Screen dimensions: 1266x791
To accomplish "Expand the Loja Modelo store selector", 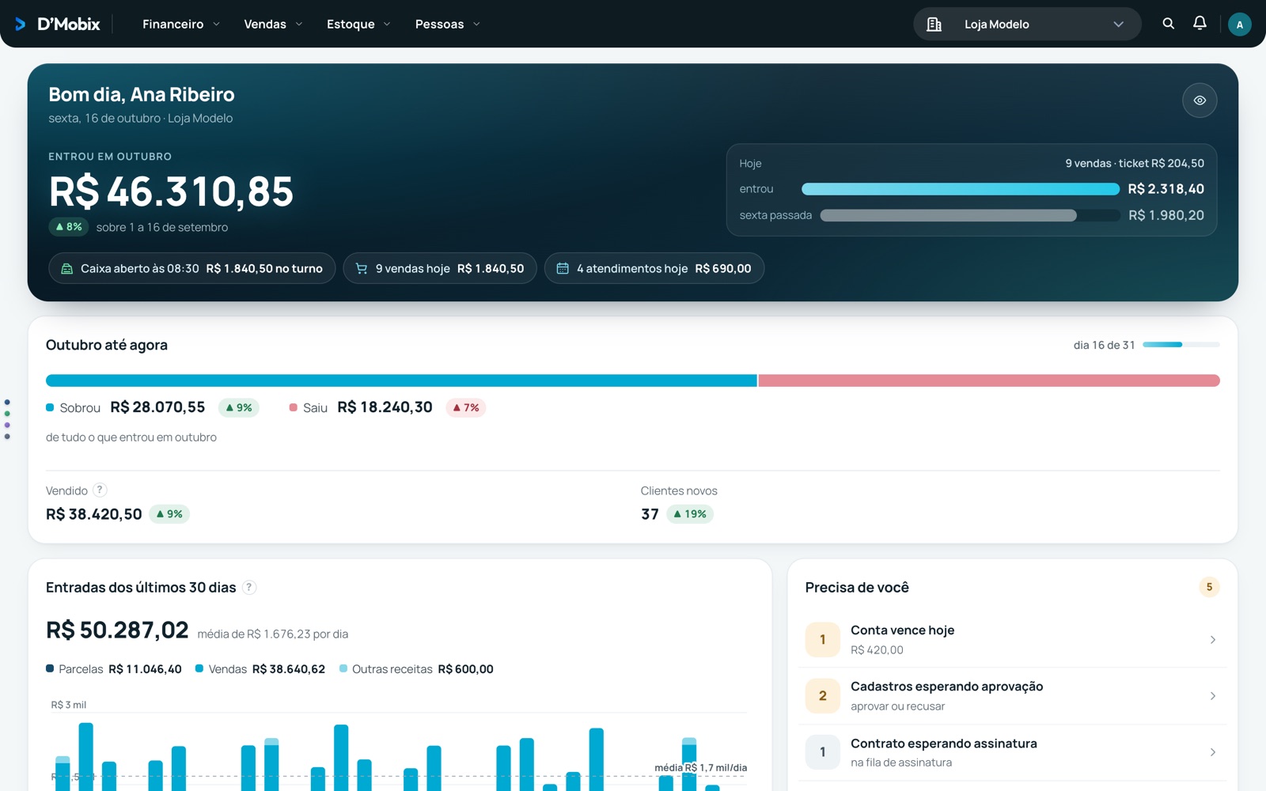I will (x=1027, y=25).
